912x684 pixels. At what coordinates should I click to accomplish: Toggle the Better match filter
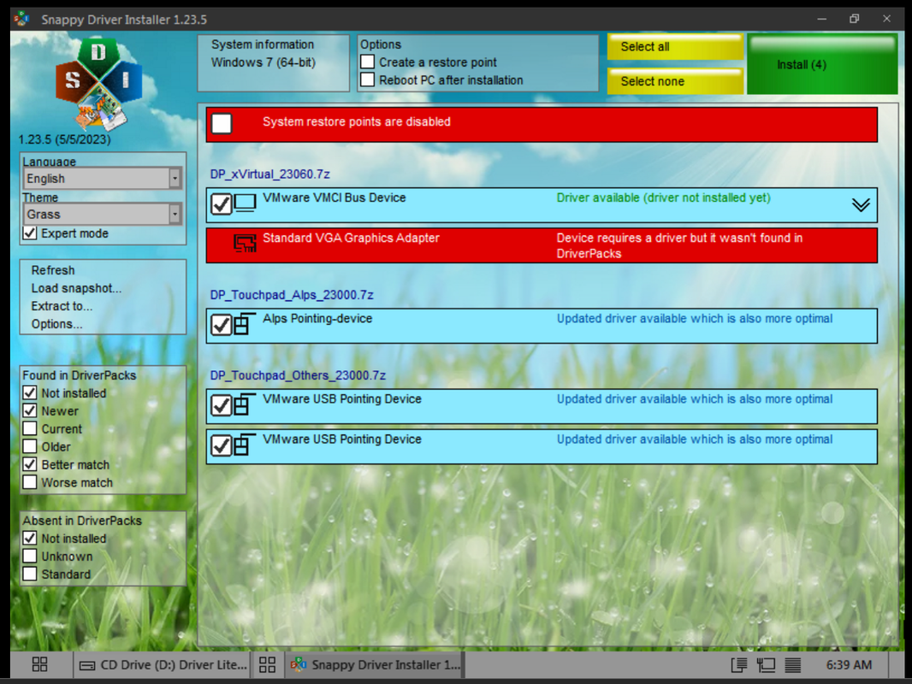pos(30,464)
